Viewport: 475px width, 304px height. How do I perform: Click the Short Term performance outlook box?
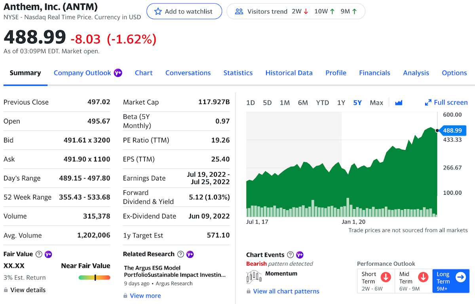pos(376,281)
